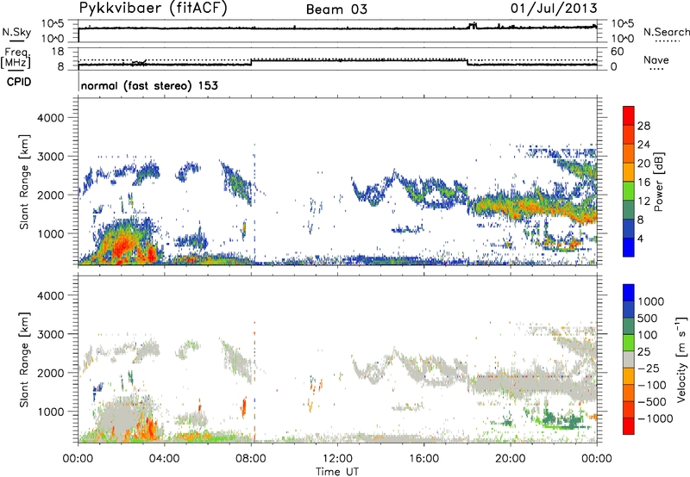The width and height of the screenshot is (690, 477).
Task: Click 'Slant Range [km]' label of velocity panel
Action: pyautogui.click(x=24, y=360)
